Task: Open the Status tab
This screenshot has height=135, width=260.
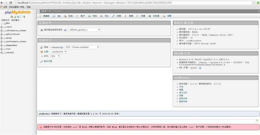Action: [x=69, y=16]
